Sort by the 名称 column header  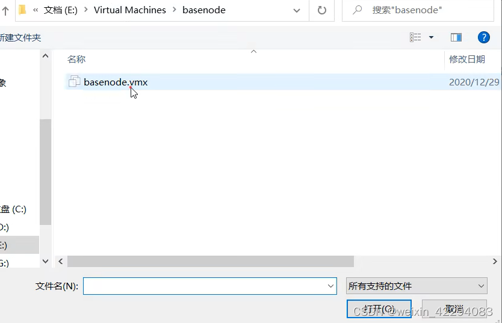(76, 59)
